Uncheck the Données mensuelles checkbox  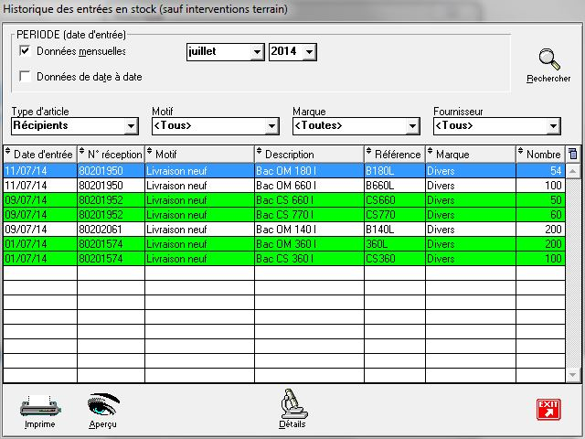tap(26, 51)
